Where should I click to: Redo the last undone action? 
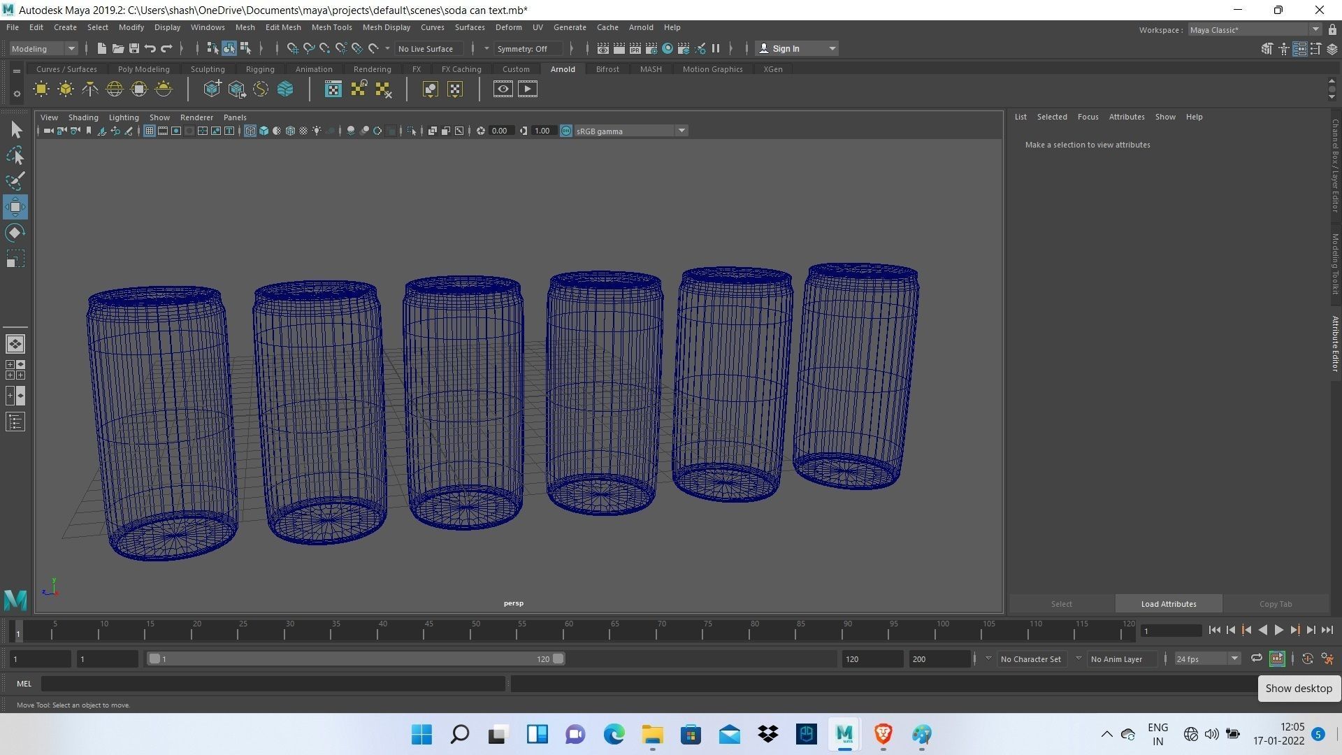click(166, 48)
